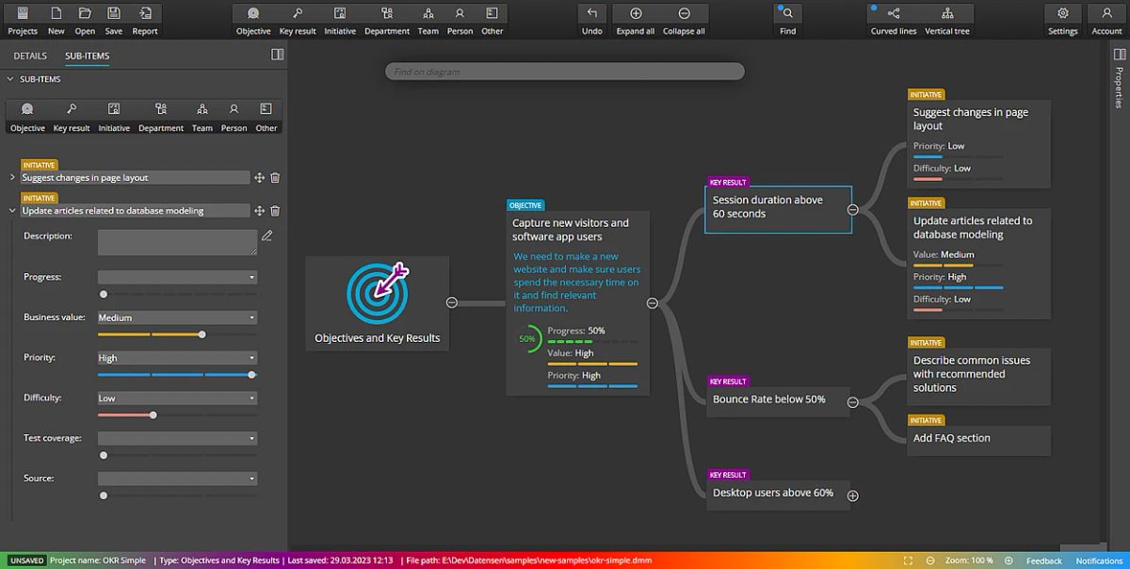Viewport: 1130px width, 569px height.
Task: Click the 'Find on diagram' search field
Action: 563,71
